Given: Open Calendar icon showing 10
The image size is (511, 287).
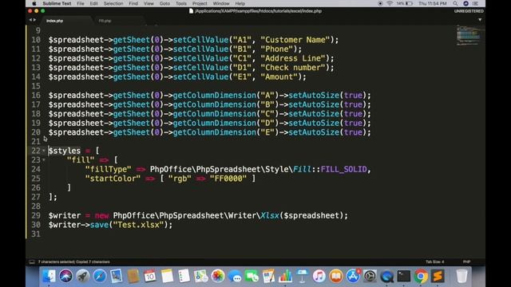Looking at the screenshot, I should tap(150, 277).
